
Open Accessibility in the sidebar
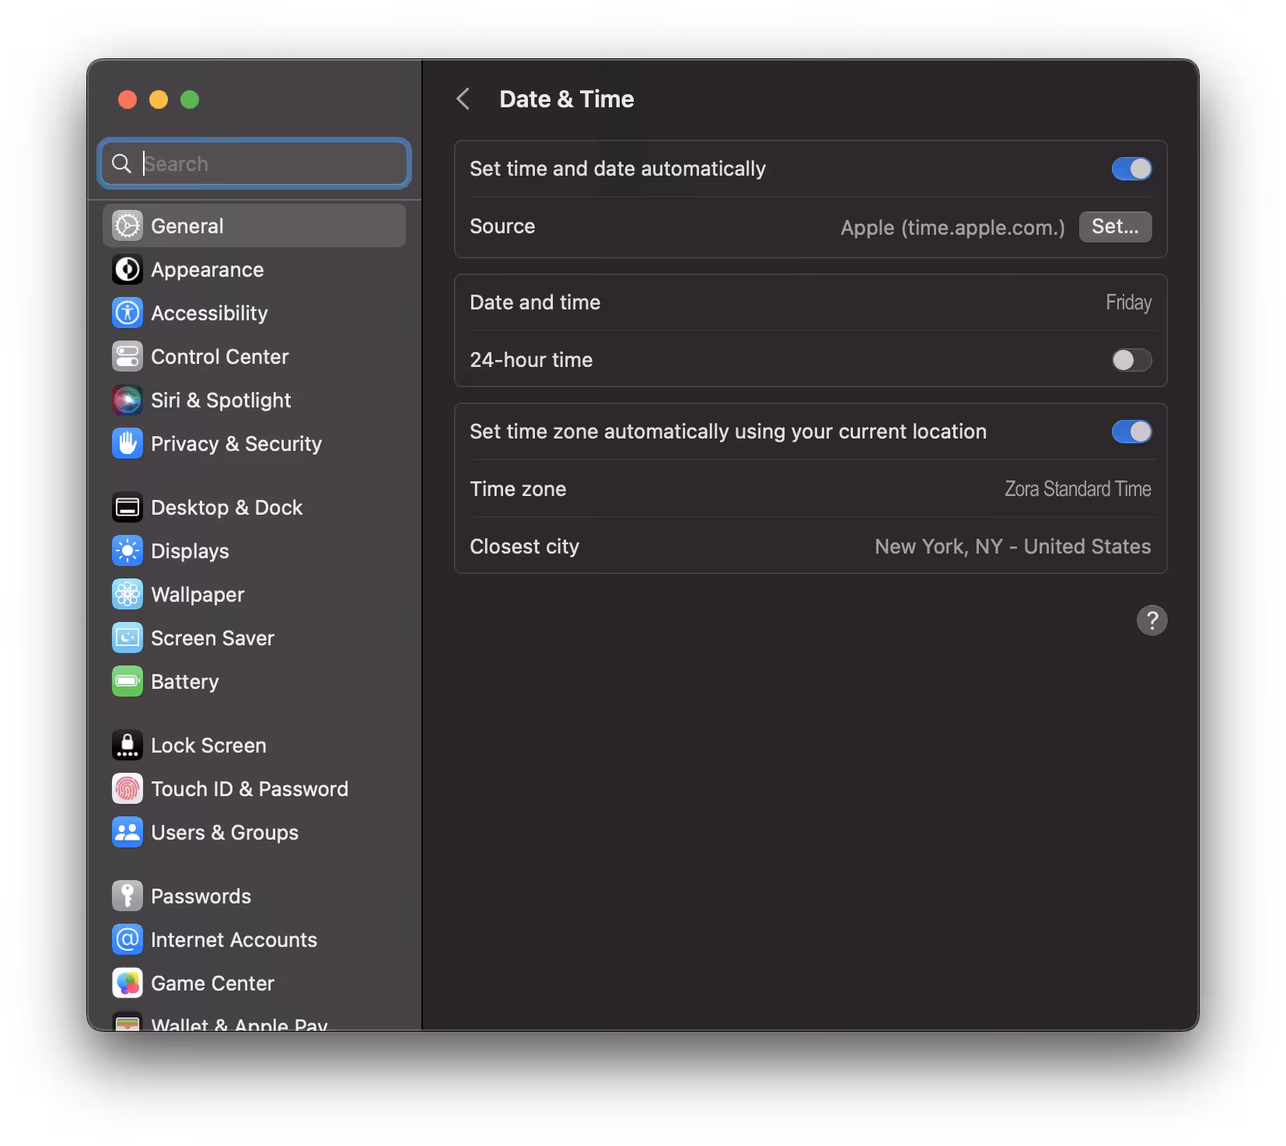click(x=209, y=313)
